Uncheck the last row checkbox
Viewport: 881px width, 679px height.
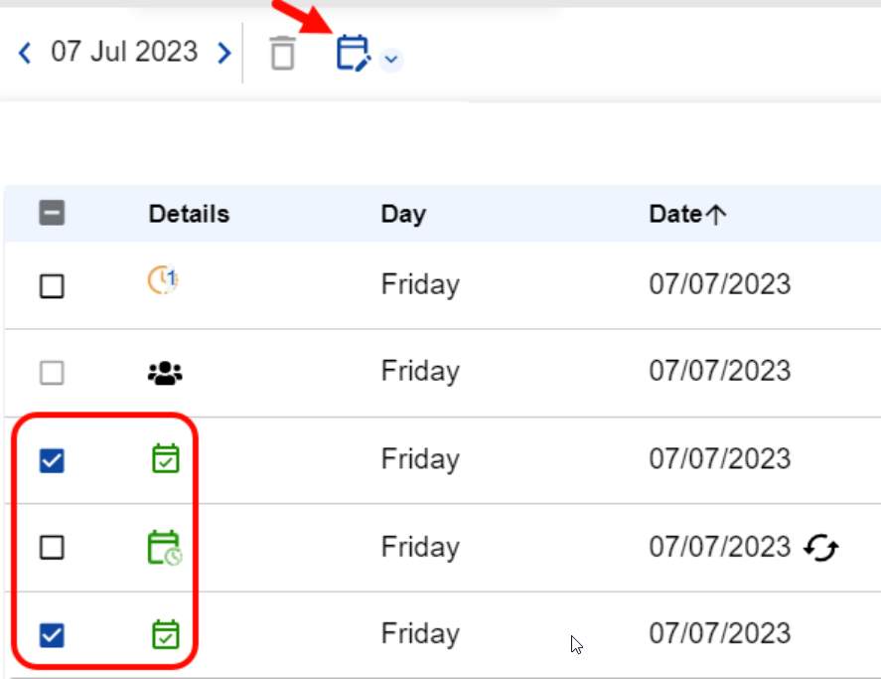pyautogui.click(x=53, y=632)
